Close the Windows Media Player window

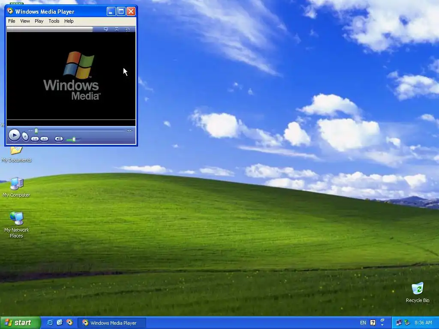coord(131,12)
